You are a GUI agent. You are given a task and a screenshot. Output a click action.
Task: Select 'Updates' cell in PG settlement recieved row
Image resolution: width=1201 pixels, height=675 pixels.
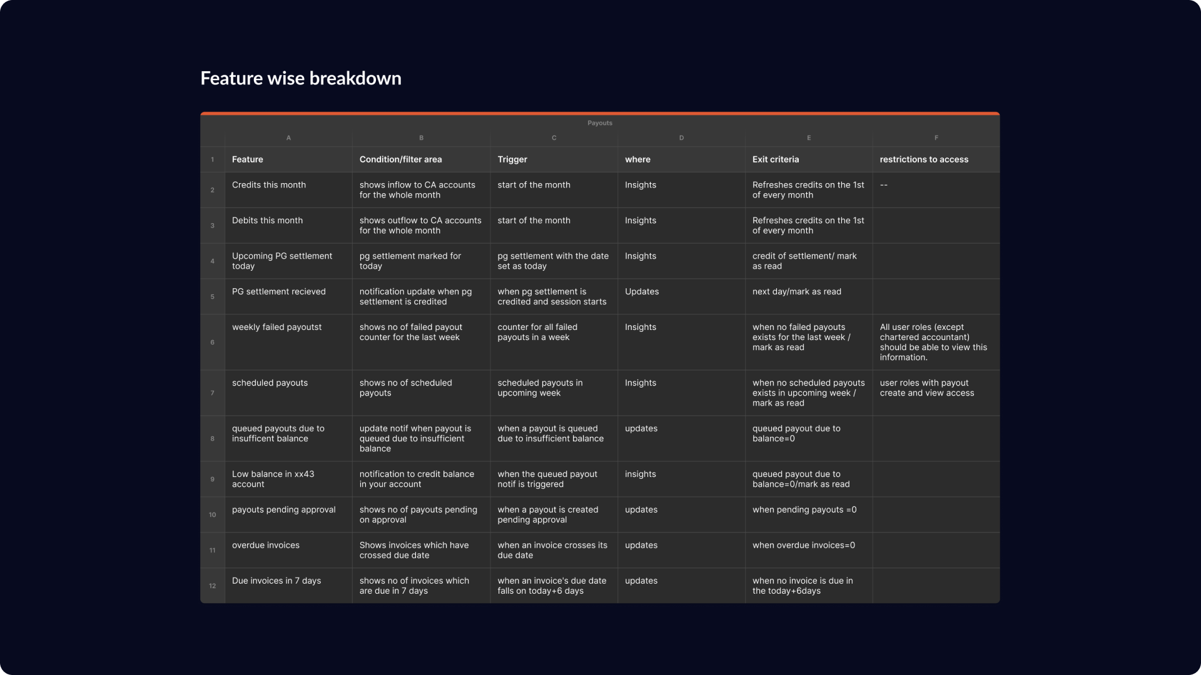[x=681, y=297]
